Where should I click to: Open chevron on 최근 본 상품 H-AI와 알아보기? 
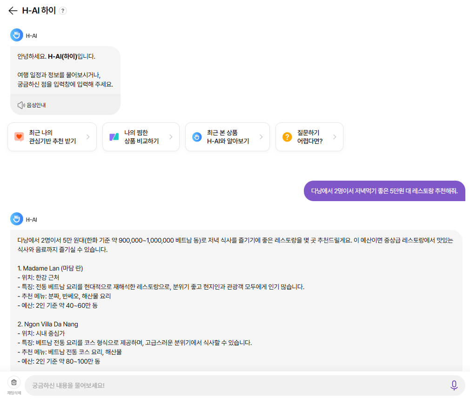261,137
